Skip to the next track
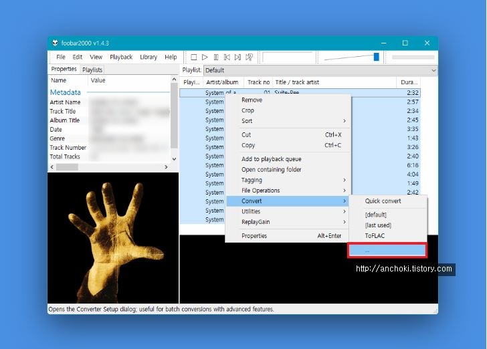The width and height of the screenshot is (487, 349). pos(238,57)
